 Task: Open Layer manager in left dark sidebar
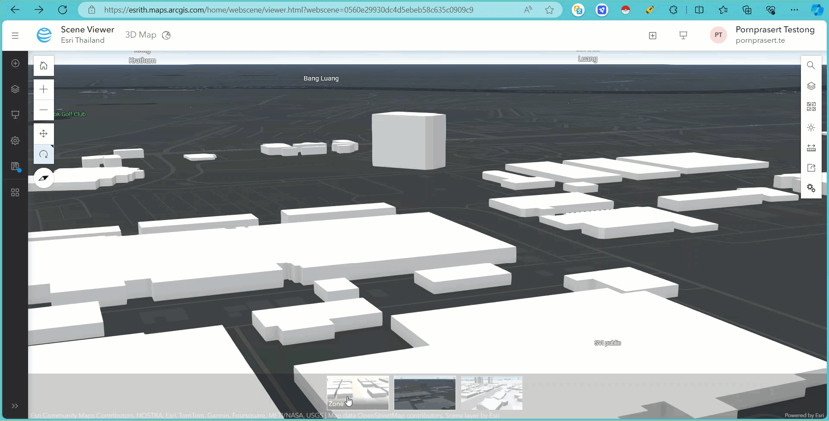pyautogui.click(x=15, y=89)
